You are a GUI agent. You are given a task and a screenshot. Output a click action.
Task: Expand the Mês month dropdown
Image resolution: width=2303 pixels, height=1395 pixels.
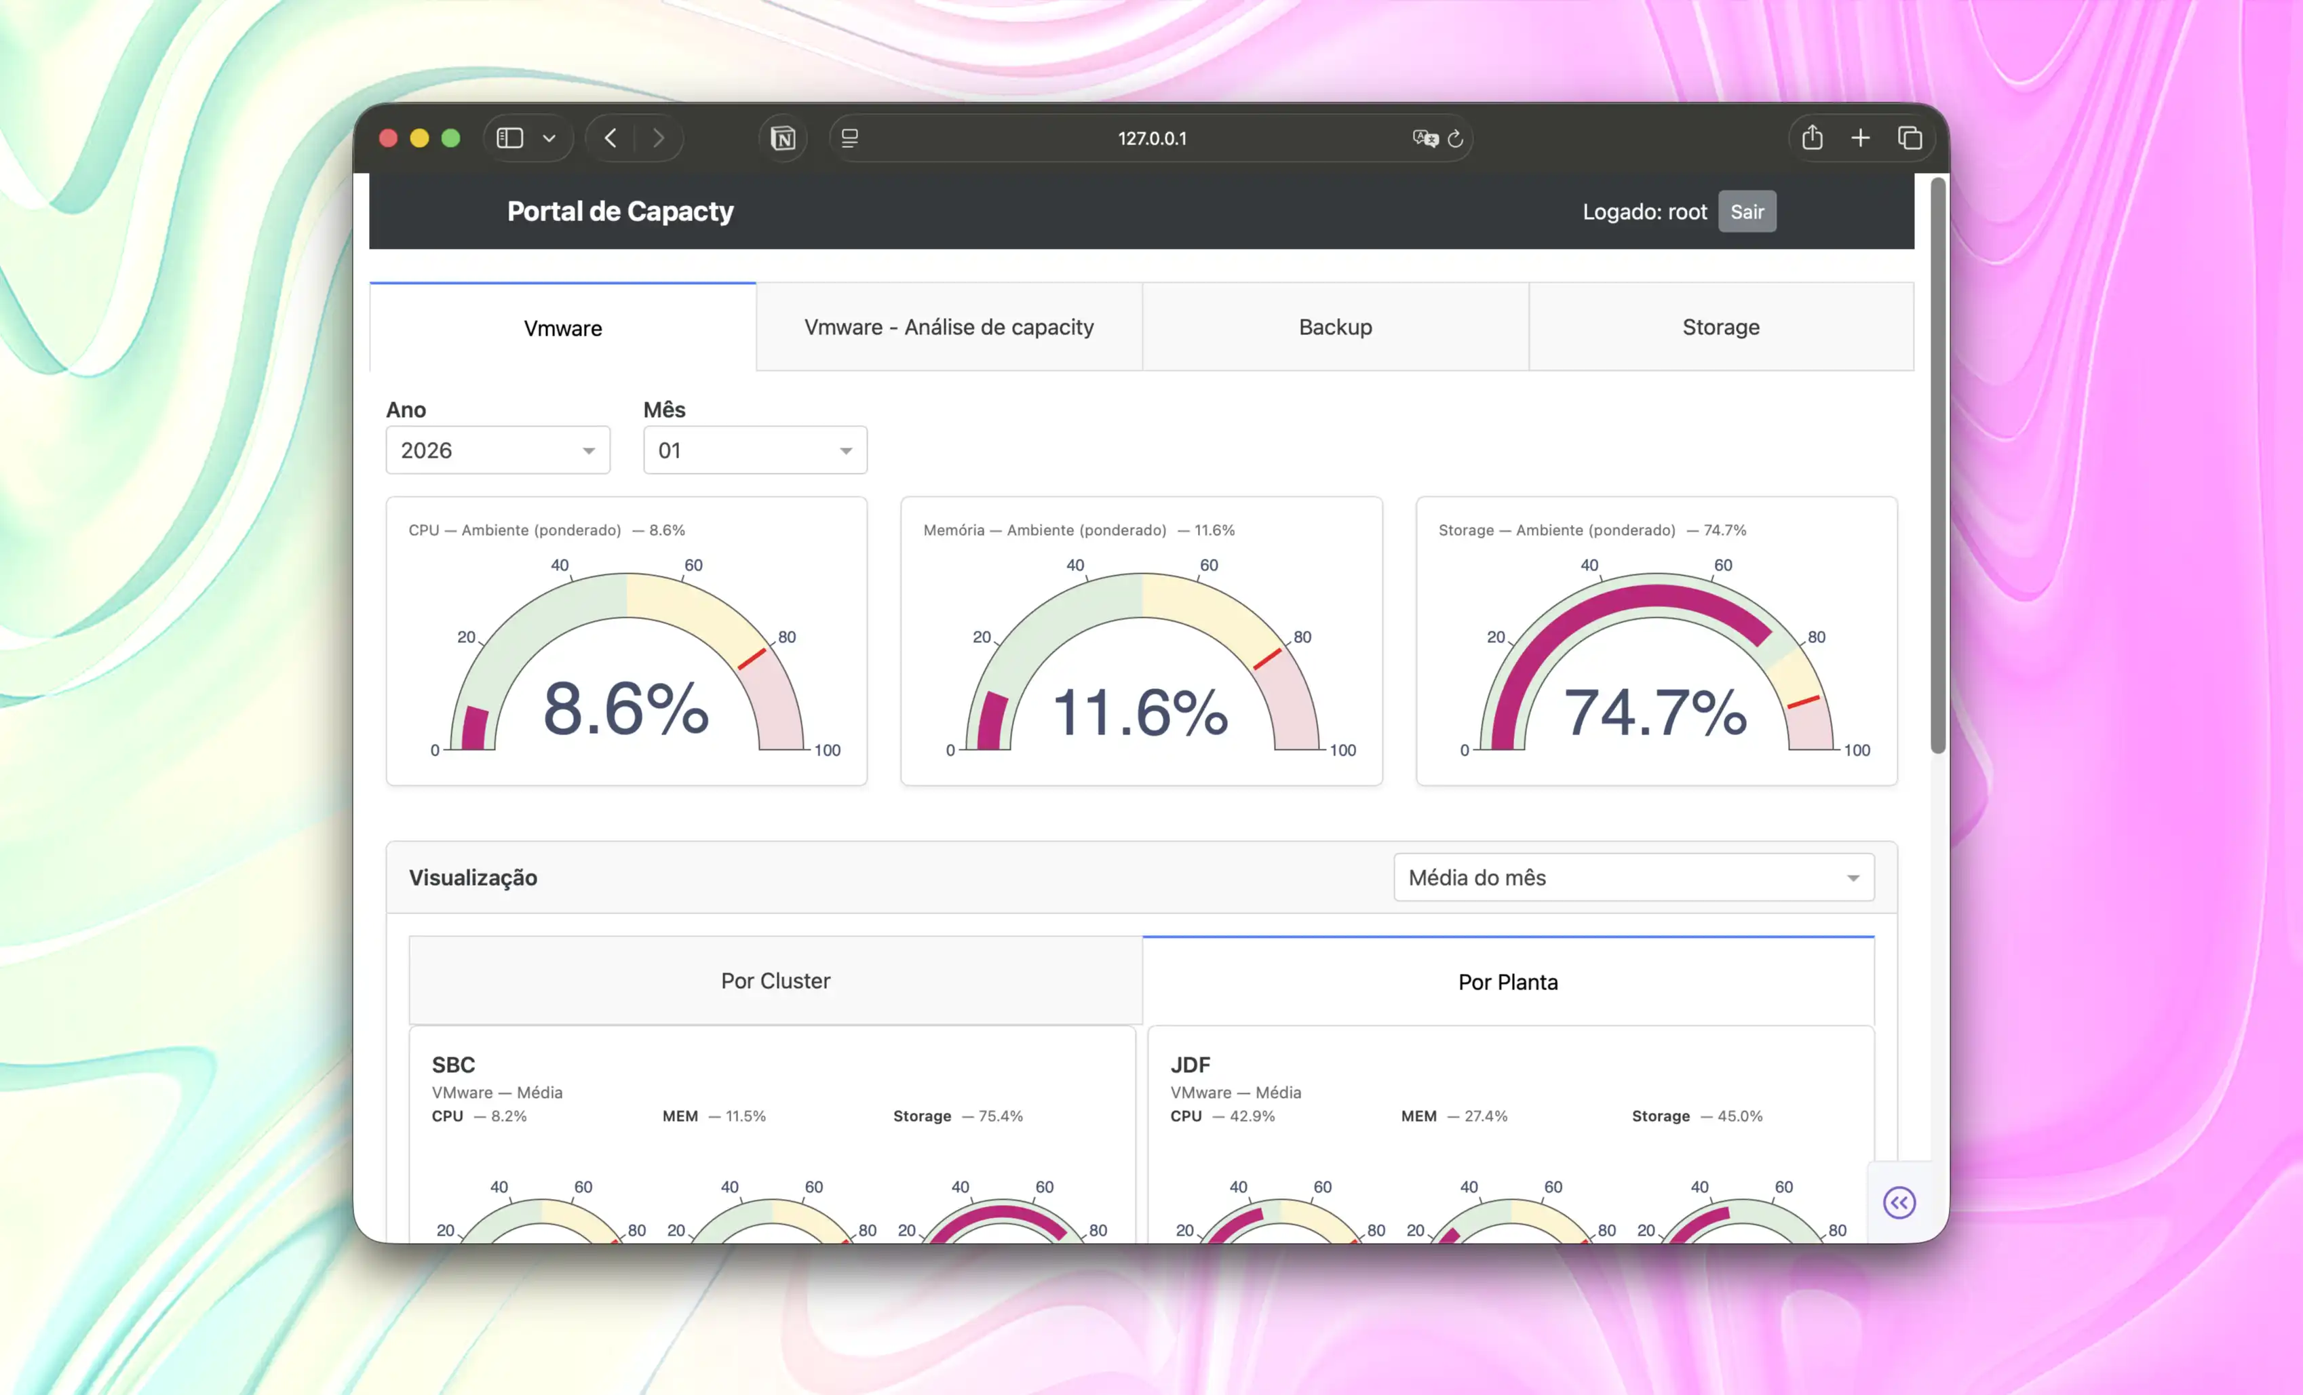pos(754,450)
